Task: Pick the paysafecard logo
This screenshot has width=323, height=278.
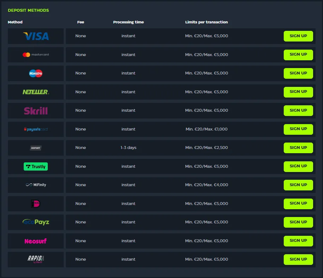Action: click(36, 129)
